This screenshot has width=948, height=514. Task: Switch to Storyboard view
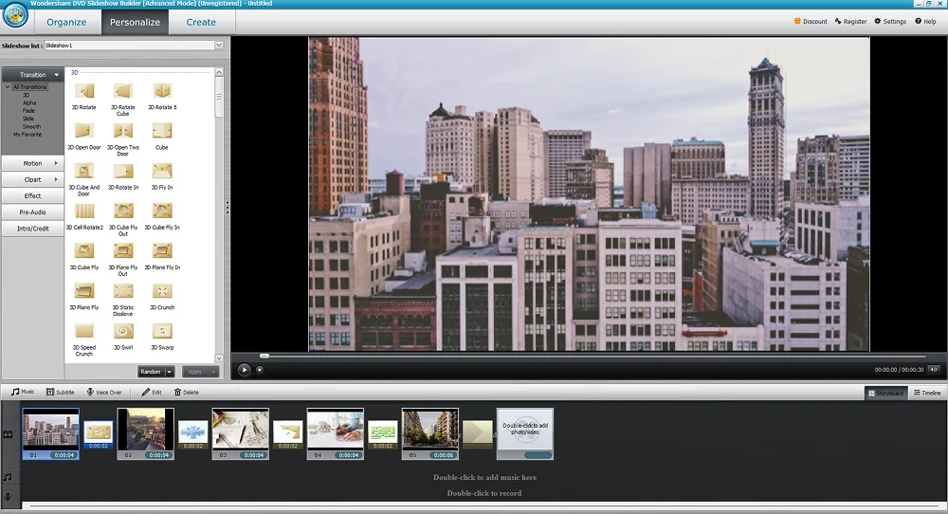[x=885, y=393]
